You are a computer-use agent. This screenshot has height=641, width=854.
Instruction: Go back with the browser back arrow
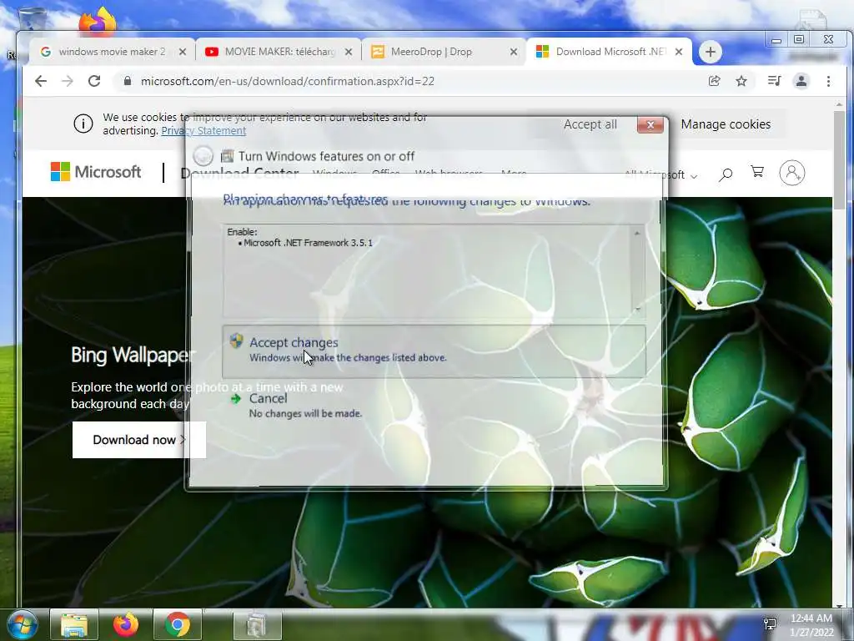click(x=41, y=81)
